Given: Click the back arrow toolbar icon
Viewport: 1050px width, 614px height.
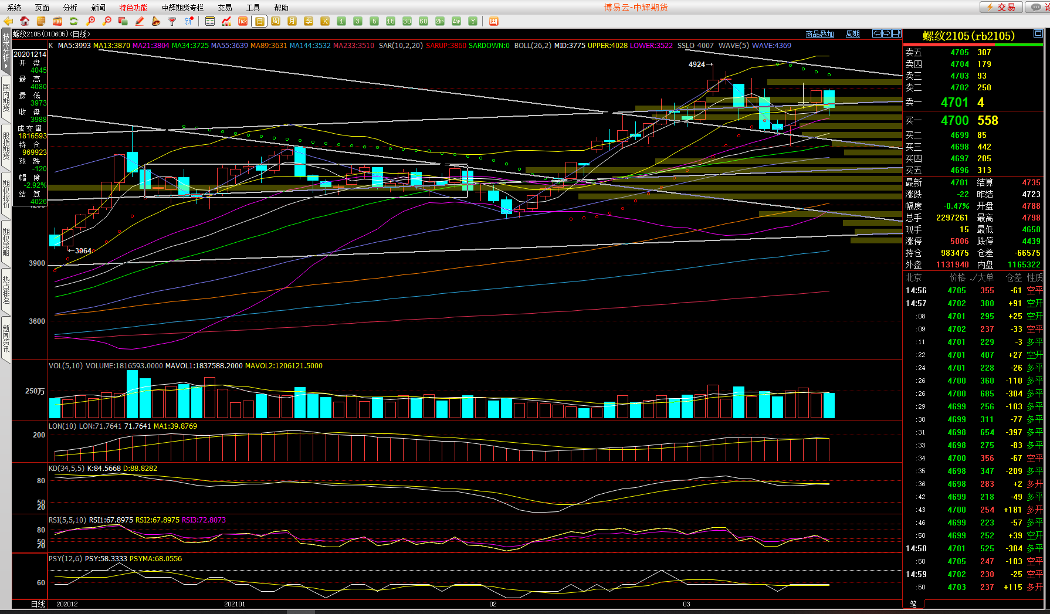Looking at the screenshot, I should click(8, 21).
